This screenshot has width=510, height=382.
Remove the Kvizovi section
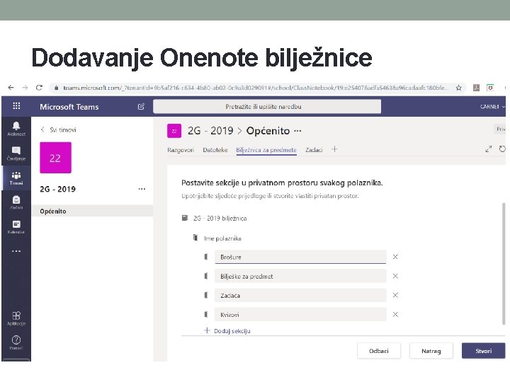point(395,314)
